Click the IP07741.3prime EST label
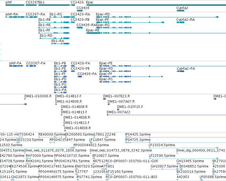This screenshot has height=181, width=226. tap(89, 177)
